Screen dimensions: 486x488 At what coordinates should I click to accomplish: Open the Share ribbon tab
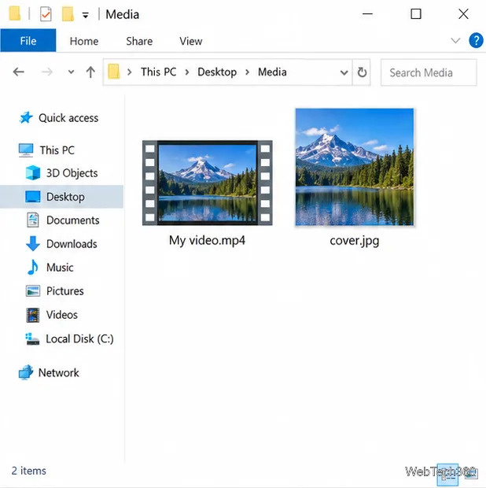click(x=139, y=41)
